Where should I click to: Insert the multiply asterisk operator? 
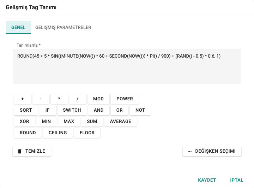[59, 99]
